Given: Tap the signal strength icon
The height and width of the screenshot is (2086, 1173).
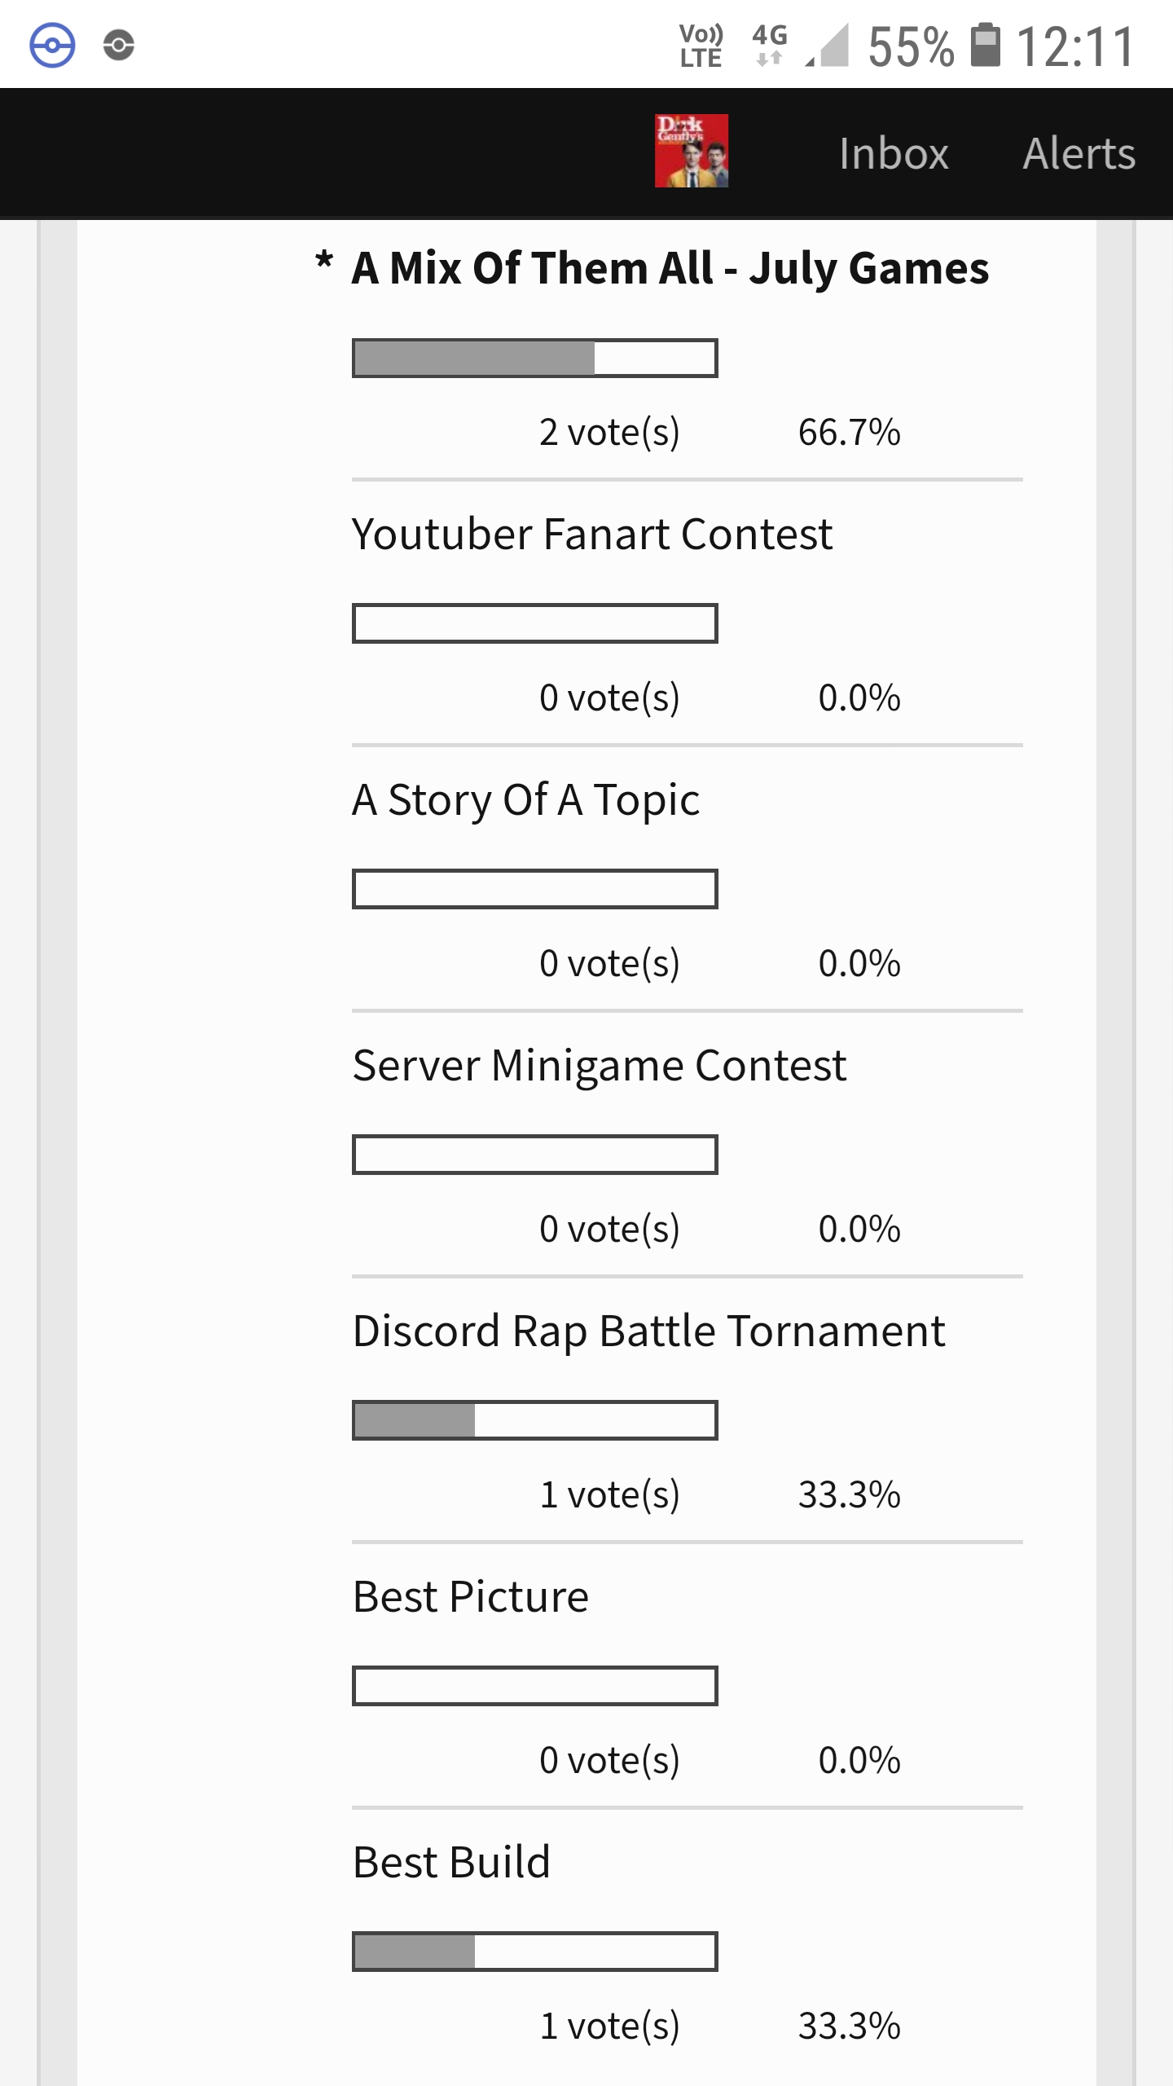Looking at the screenshot, I should (x=828, y=45).
